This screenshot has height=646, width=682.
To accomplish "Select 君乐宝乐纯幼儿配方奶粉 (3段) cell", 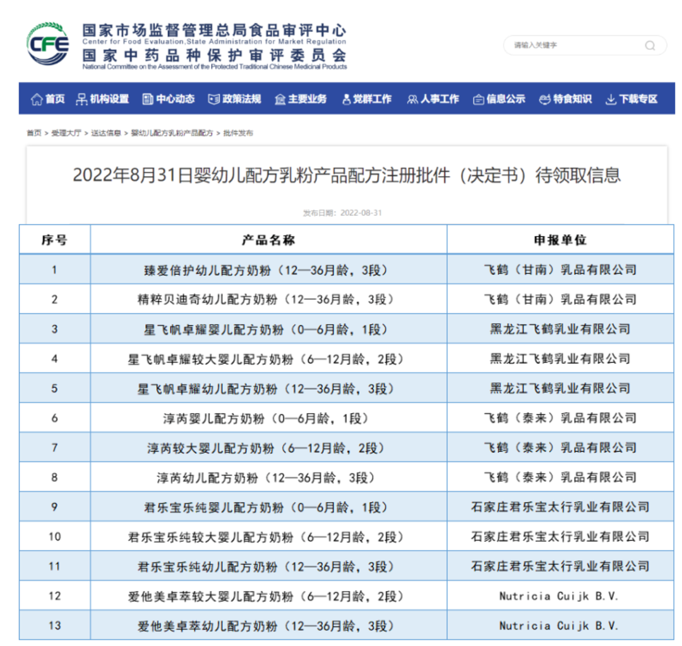I will click(268, 566).
